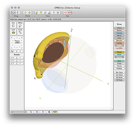Toggle Axes display

[119, 61]
